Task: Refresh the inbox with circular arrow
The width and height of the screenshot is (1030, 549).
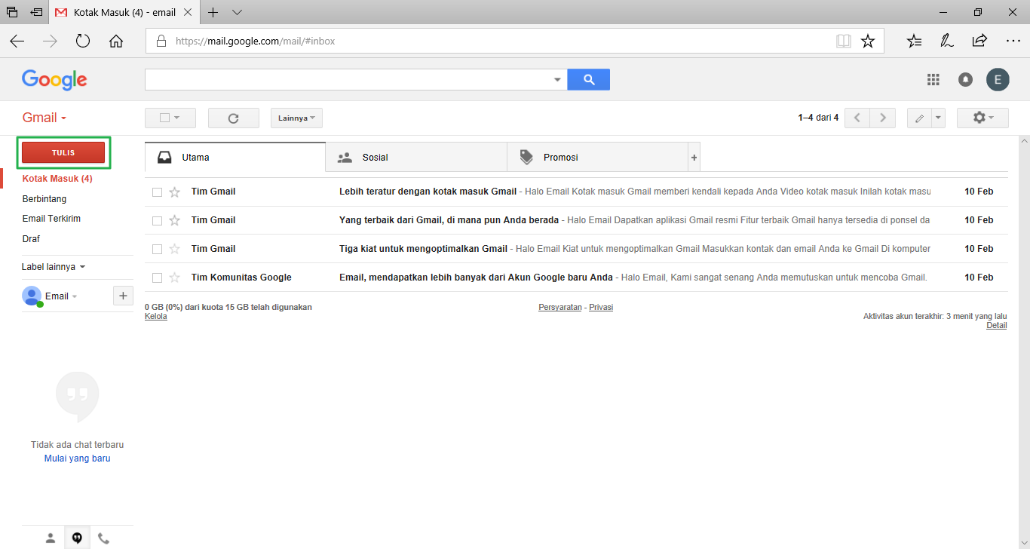Action: point(233,118)
